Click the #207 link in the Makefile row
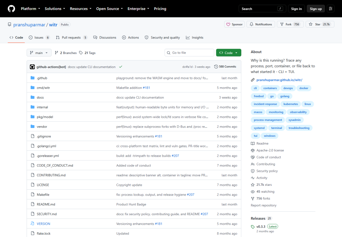Viewport: 342px width, 237px height. (190, 195)
